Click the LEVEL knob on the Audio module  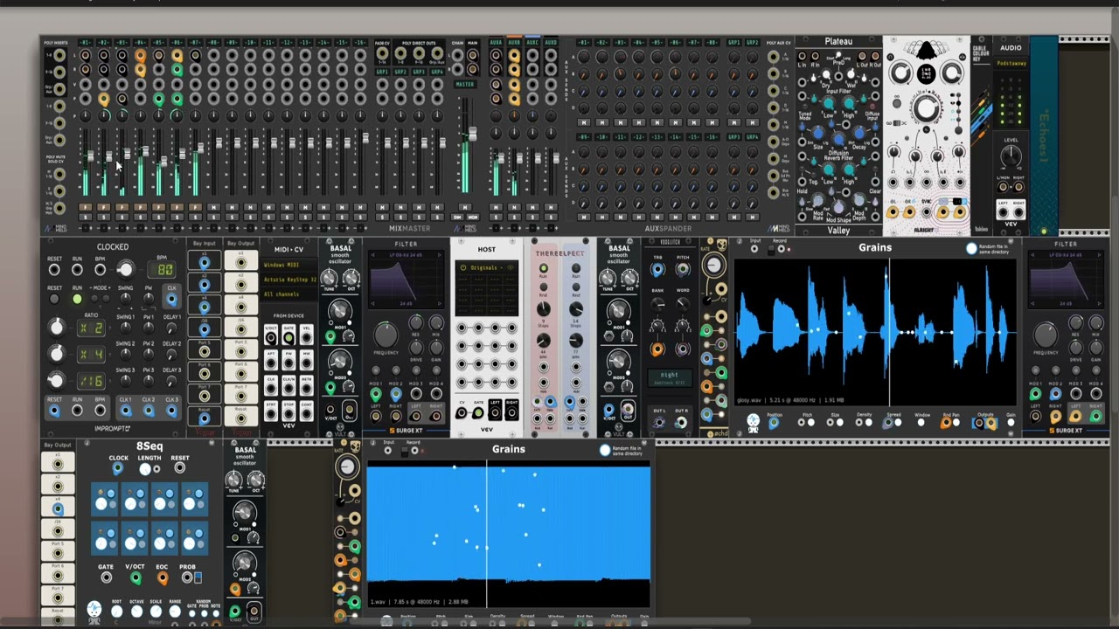tap(1011, 157)
